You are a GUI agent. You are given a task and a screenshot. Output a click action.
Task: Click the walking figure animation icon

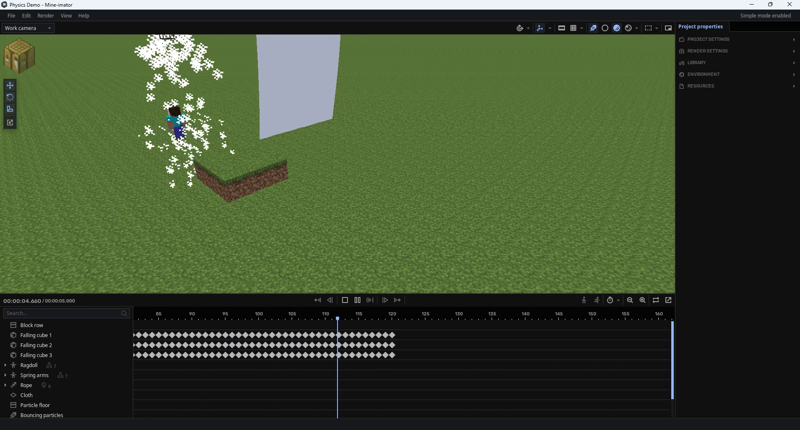tap(584, 300)
